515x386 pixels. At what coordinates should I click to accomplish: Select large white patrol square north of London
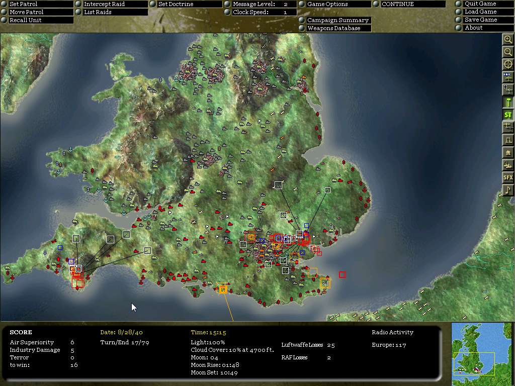278,185
